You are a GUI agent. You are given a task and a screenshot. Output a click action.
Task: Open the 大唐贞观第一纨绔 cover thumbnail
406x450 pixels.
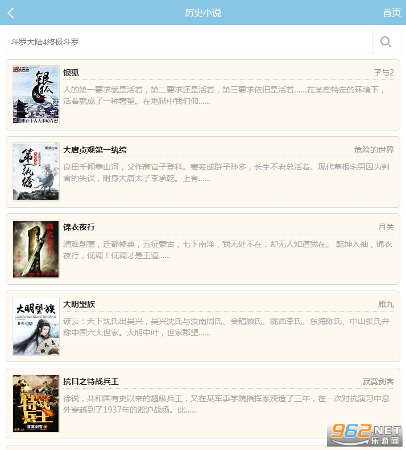[36, 172]
